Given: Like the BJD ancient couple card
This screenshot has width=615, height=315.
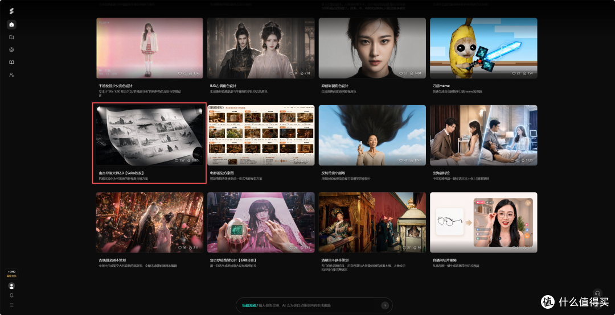Looking at the screenshot, I should [291, 73].
